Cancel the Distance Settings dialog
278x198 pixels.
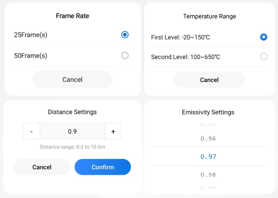coord(42,167)
